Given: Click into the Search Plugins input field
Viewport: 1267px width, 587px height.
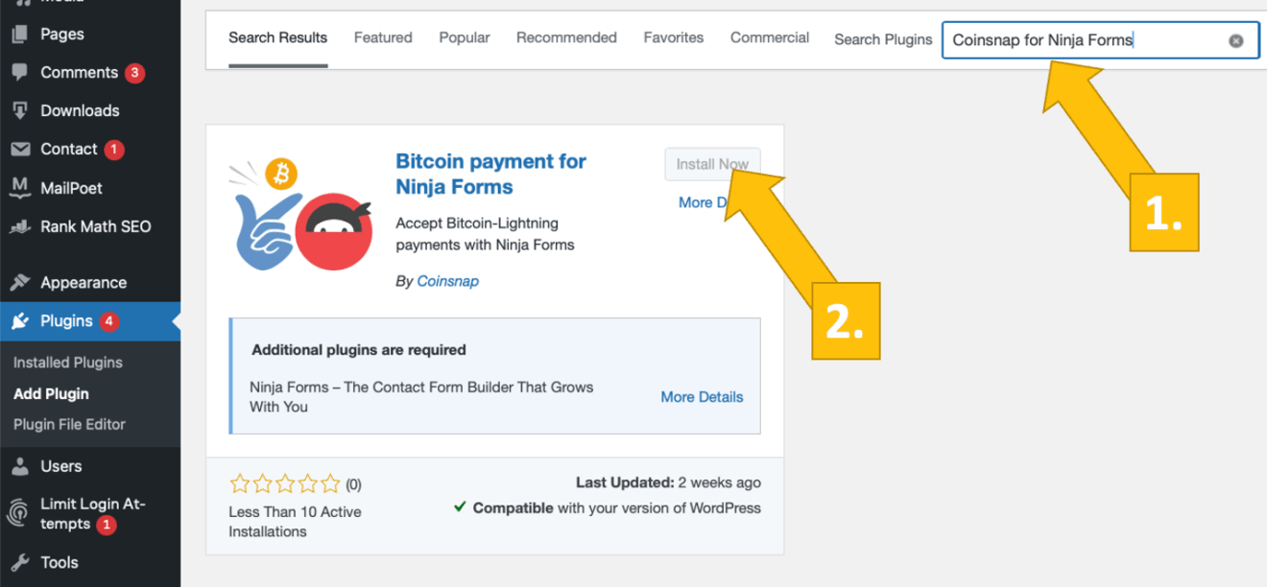Looking at the screenshot, I should coord(1085,41).
